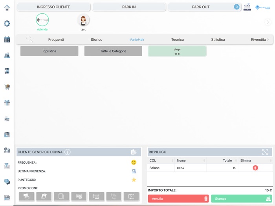This screenshot has width=275, height=206.
Task: Click the Ingresso Cliente button
Action: 54,7
